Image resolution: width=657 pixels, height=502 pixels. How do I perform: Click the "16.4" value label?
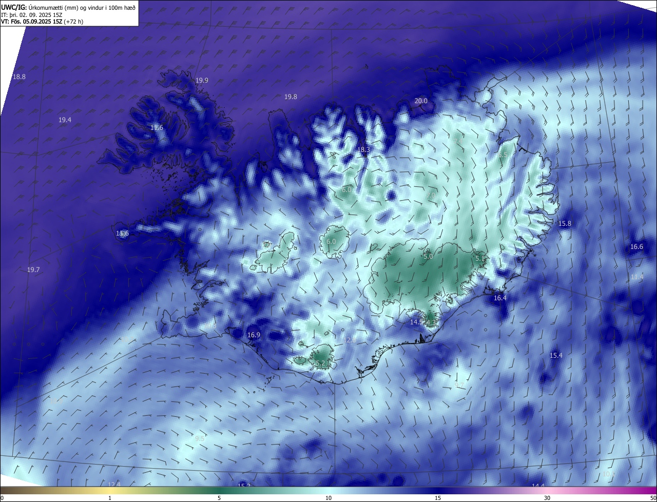(x=500, y=298)
